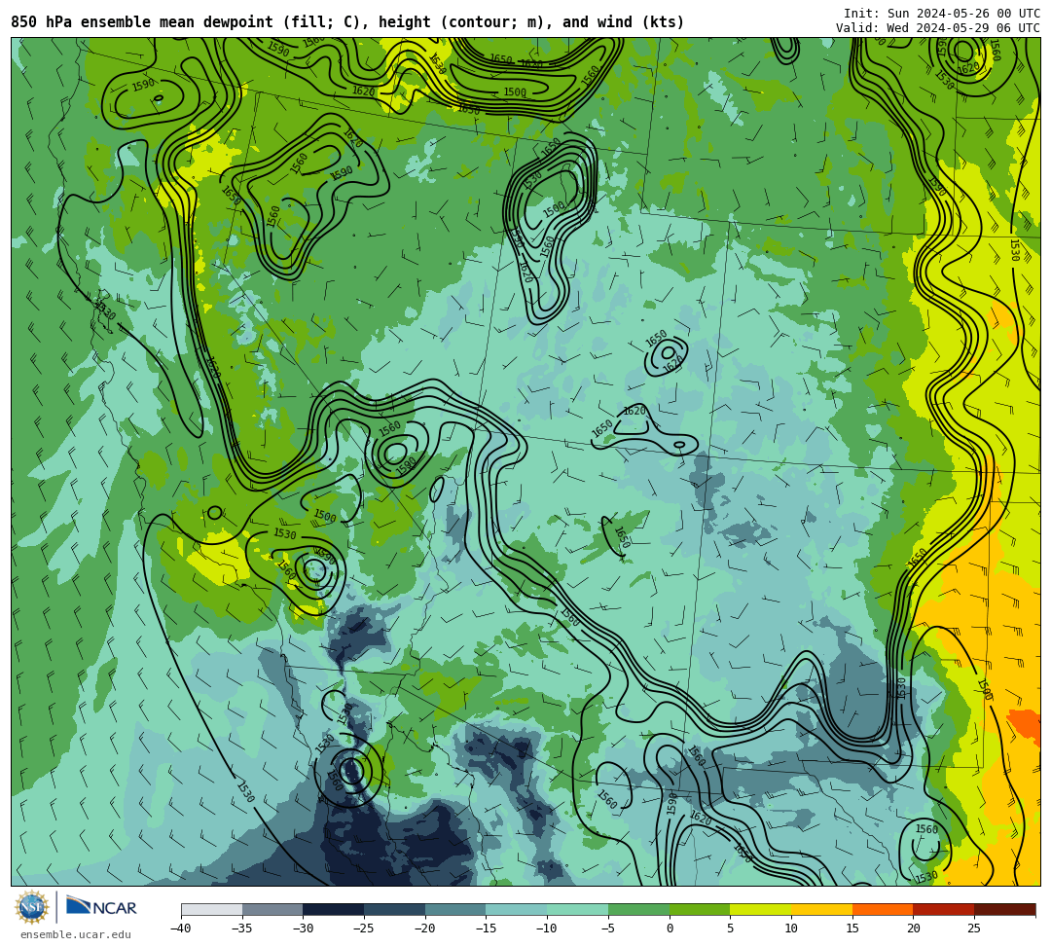Click the '−10' colorbar tick label
The width and height of the screenshot is (1051, 947).
[547, 929]
